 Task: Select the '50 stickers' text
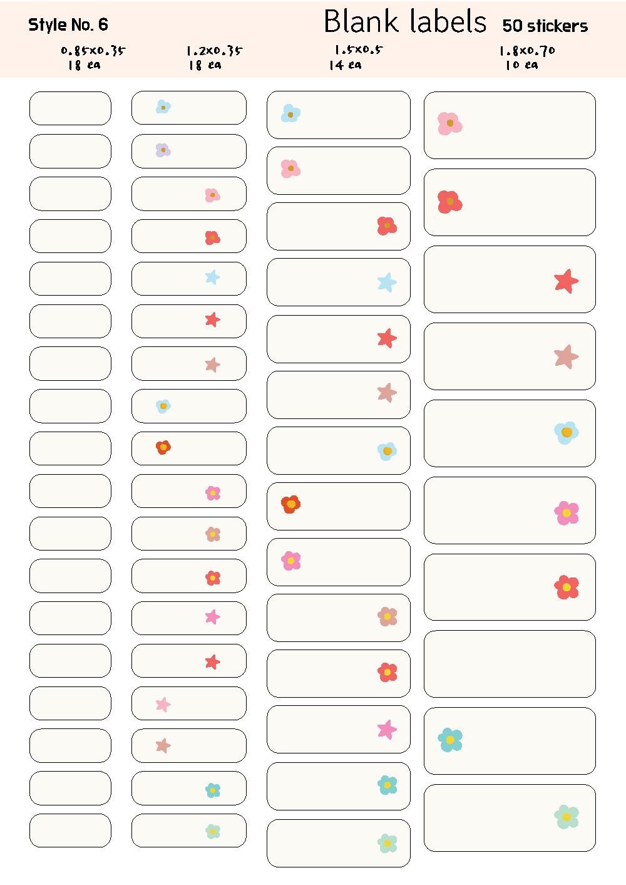pos(545,26)
